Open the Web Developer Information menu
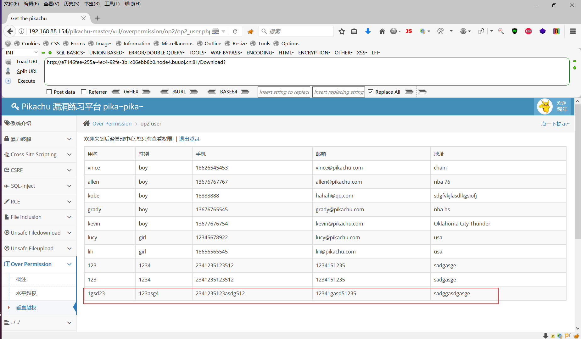 [133, 43]
